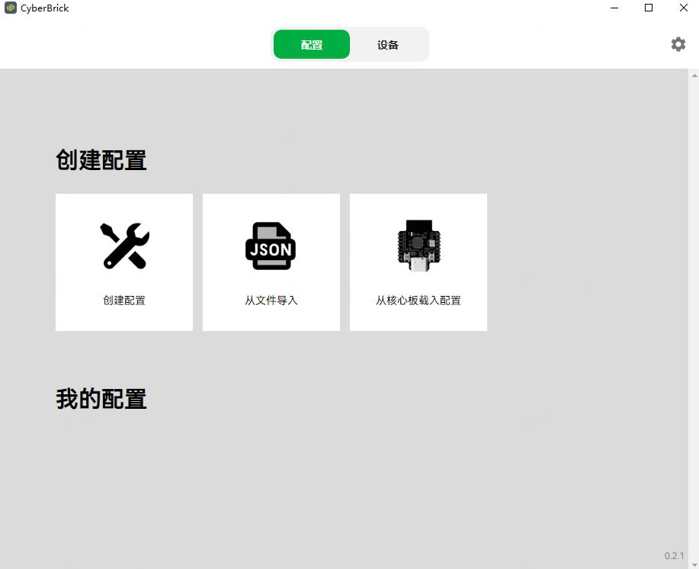Switch to the 设备 tab
This screenshot has width=699, height=569.
(x=388, y=45)
